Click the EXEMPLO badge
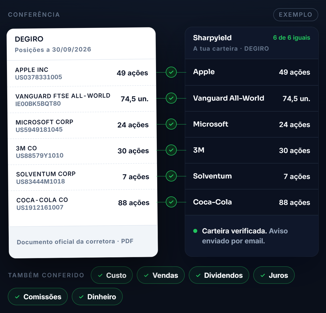 click(x=295, y=15)
